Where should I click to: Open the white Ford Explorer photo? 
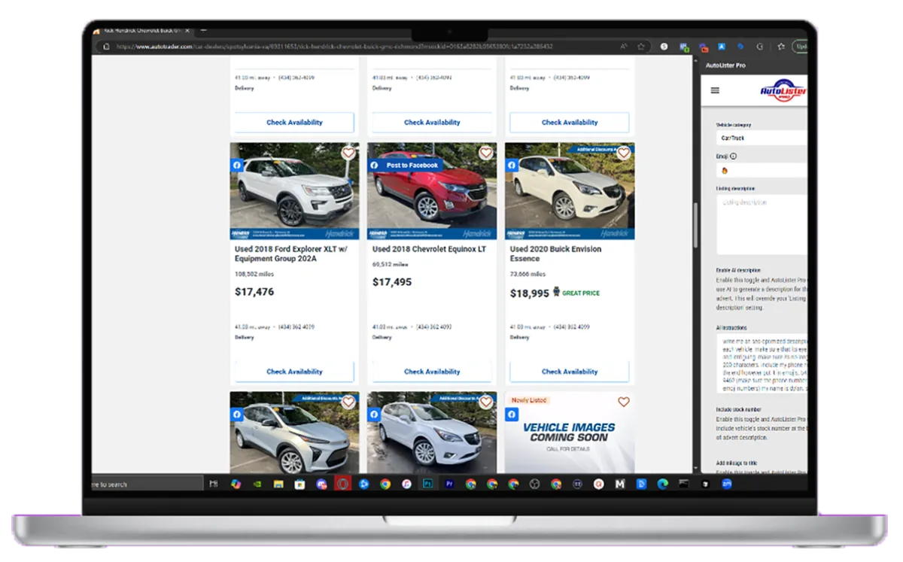click(x=294, y=191)
